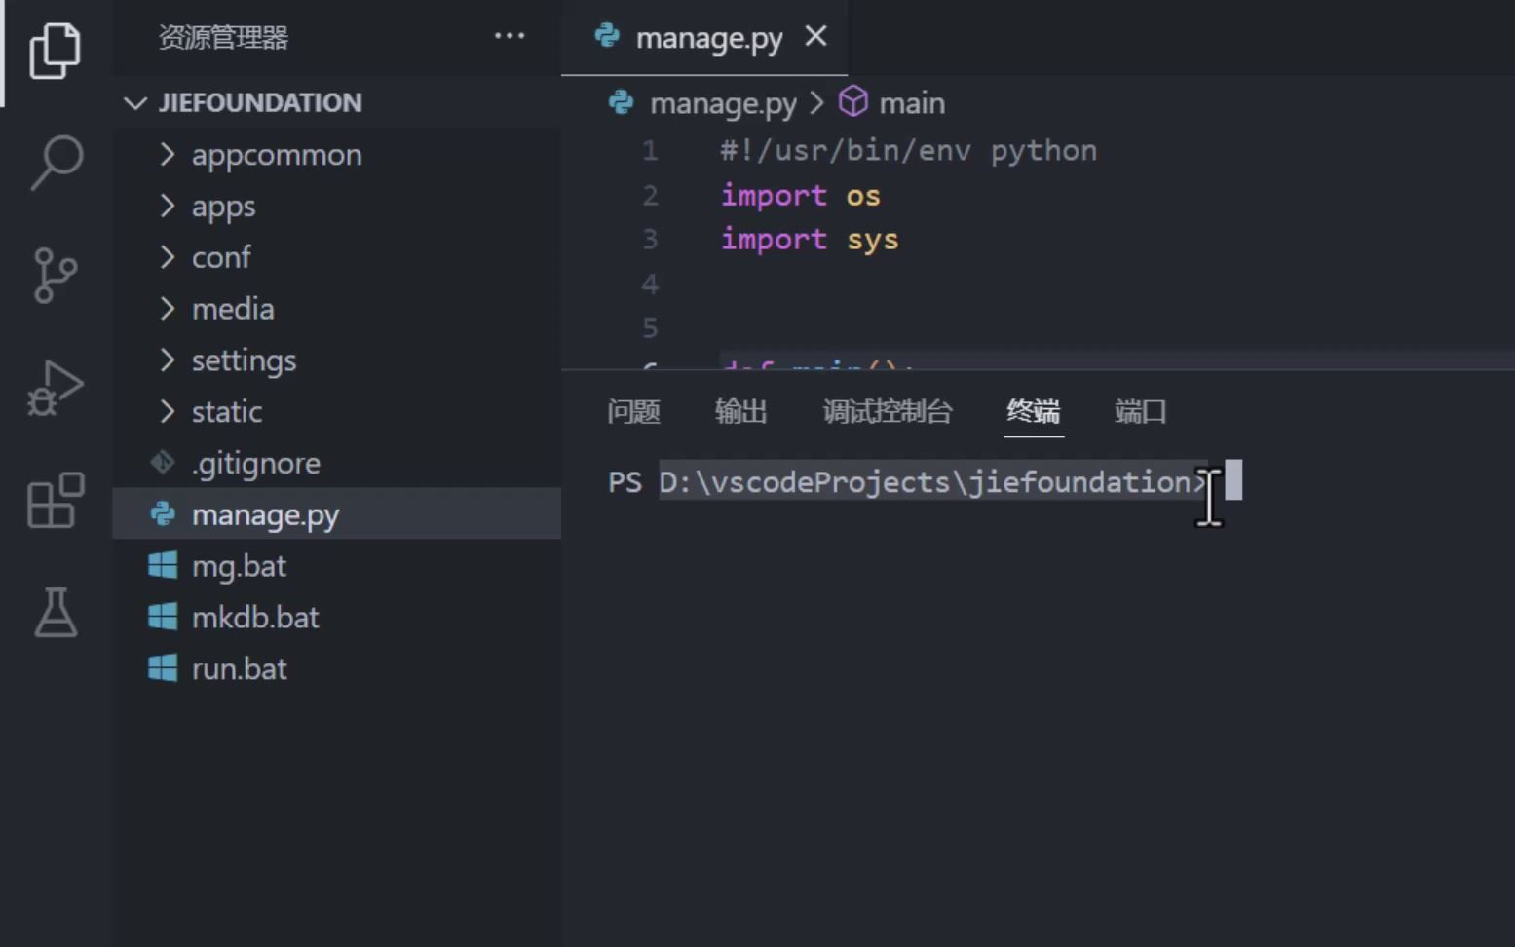Open the 调试控制台 debug console
Image resolution: width=1515 pixels, height=947 pixels.
[x=888, y=412]
